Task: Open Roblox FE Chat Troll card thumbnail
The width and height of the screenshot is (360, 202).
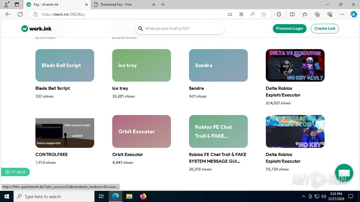Action: point(218,131)
